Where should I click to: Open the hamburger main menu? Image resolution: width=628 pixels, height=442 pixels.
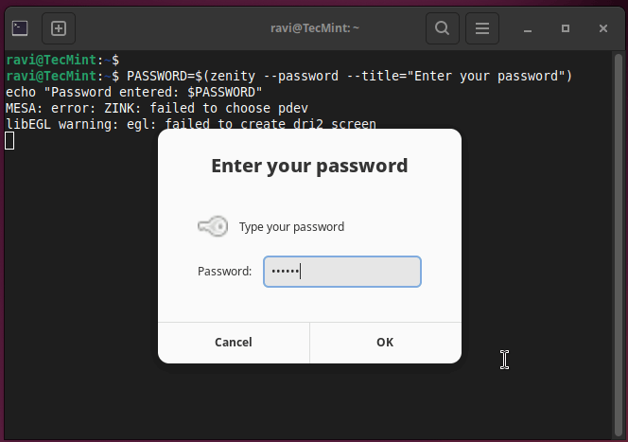pyautogui.click(x=481, y=28)
